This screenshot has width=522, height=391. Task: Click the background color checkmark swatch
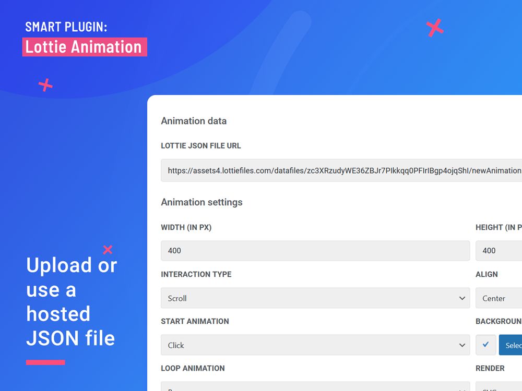(x=485, y=345)
